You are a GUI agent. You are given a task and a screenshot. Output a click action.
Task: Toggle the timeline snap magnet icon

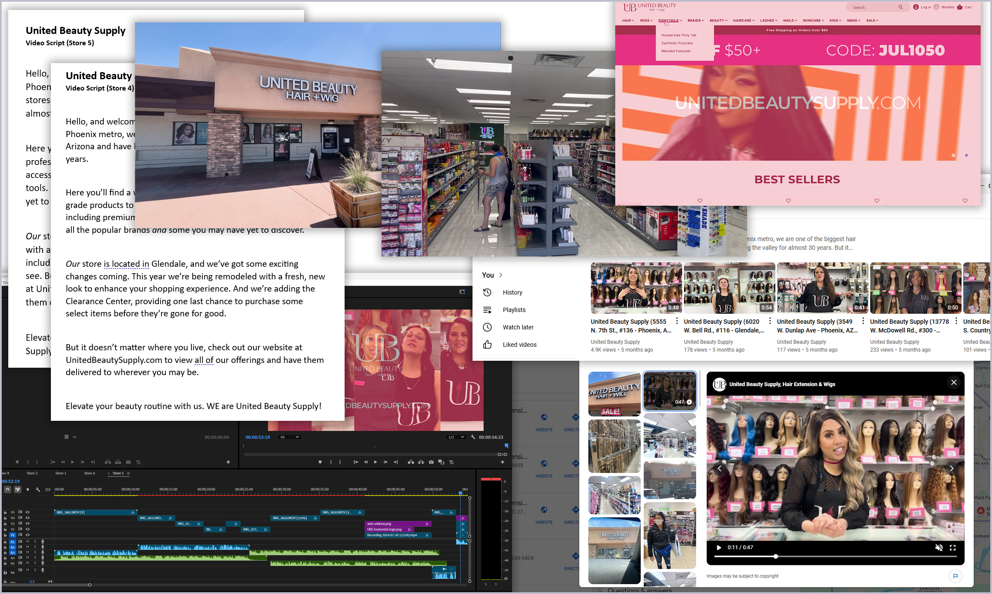7,490
